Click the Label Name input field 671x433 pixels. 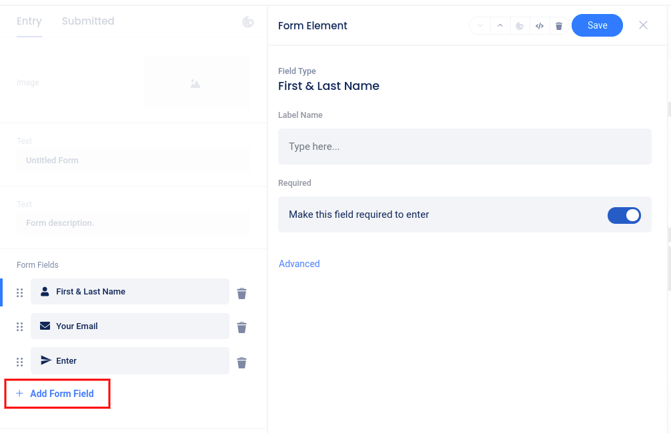[x=464, y=147]
